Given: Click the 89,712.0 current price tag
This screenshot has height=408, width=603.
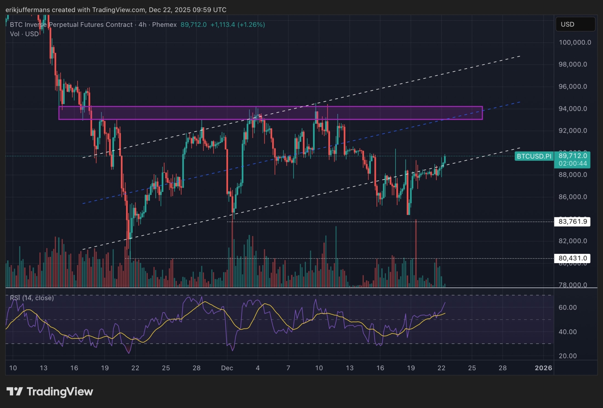Looking at the screenshot, I should click(x=572, y=155).
